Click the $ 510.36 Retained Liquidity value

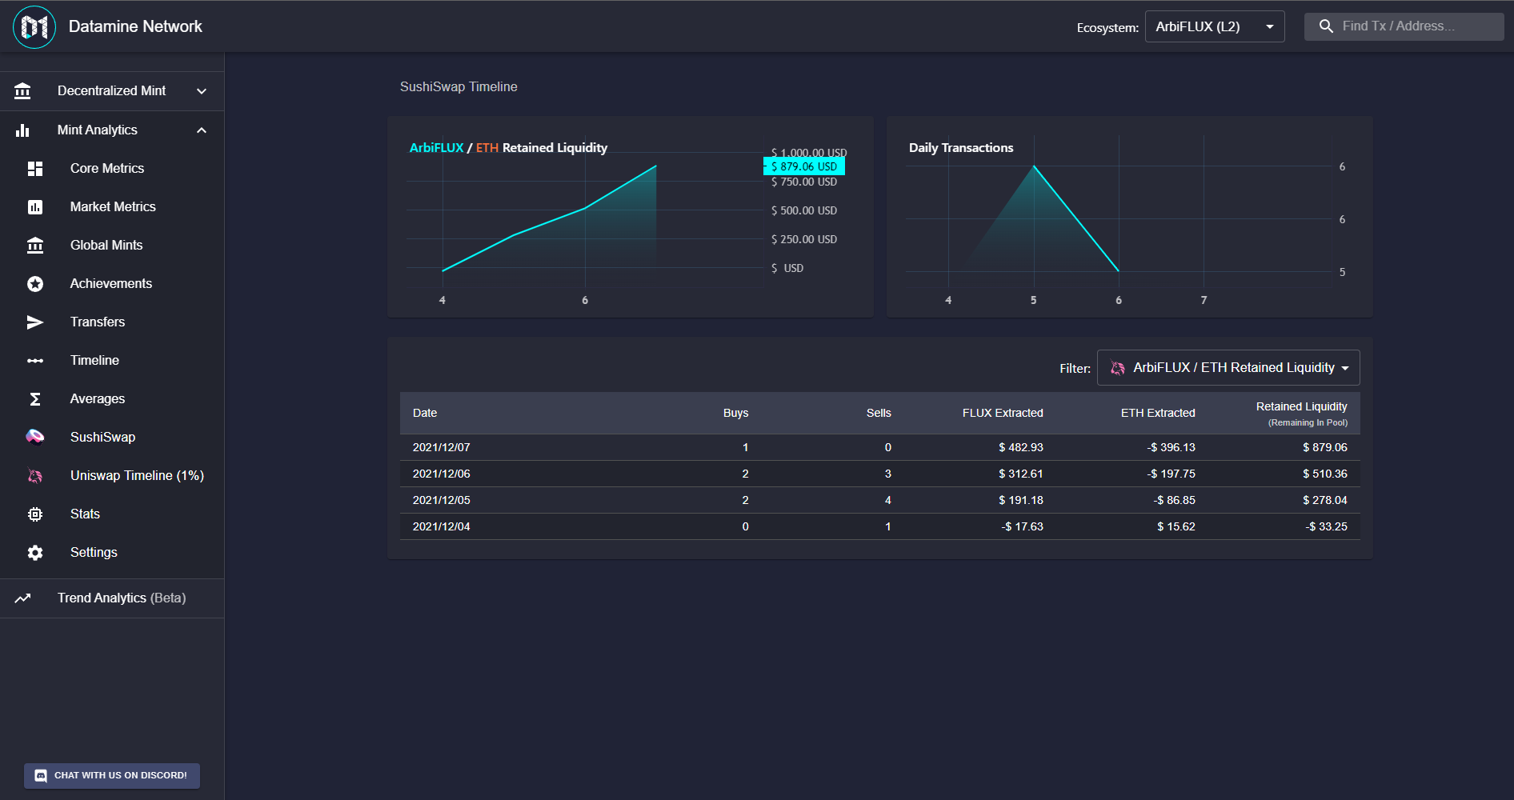(x=1325, y=474)
